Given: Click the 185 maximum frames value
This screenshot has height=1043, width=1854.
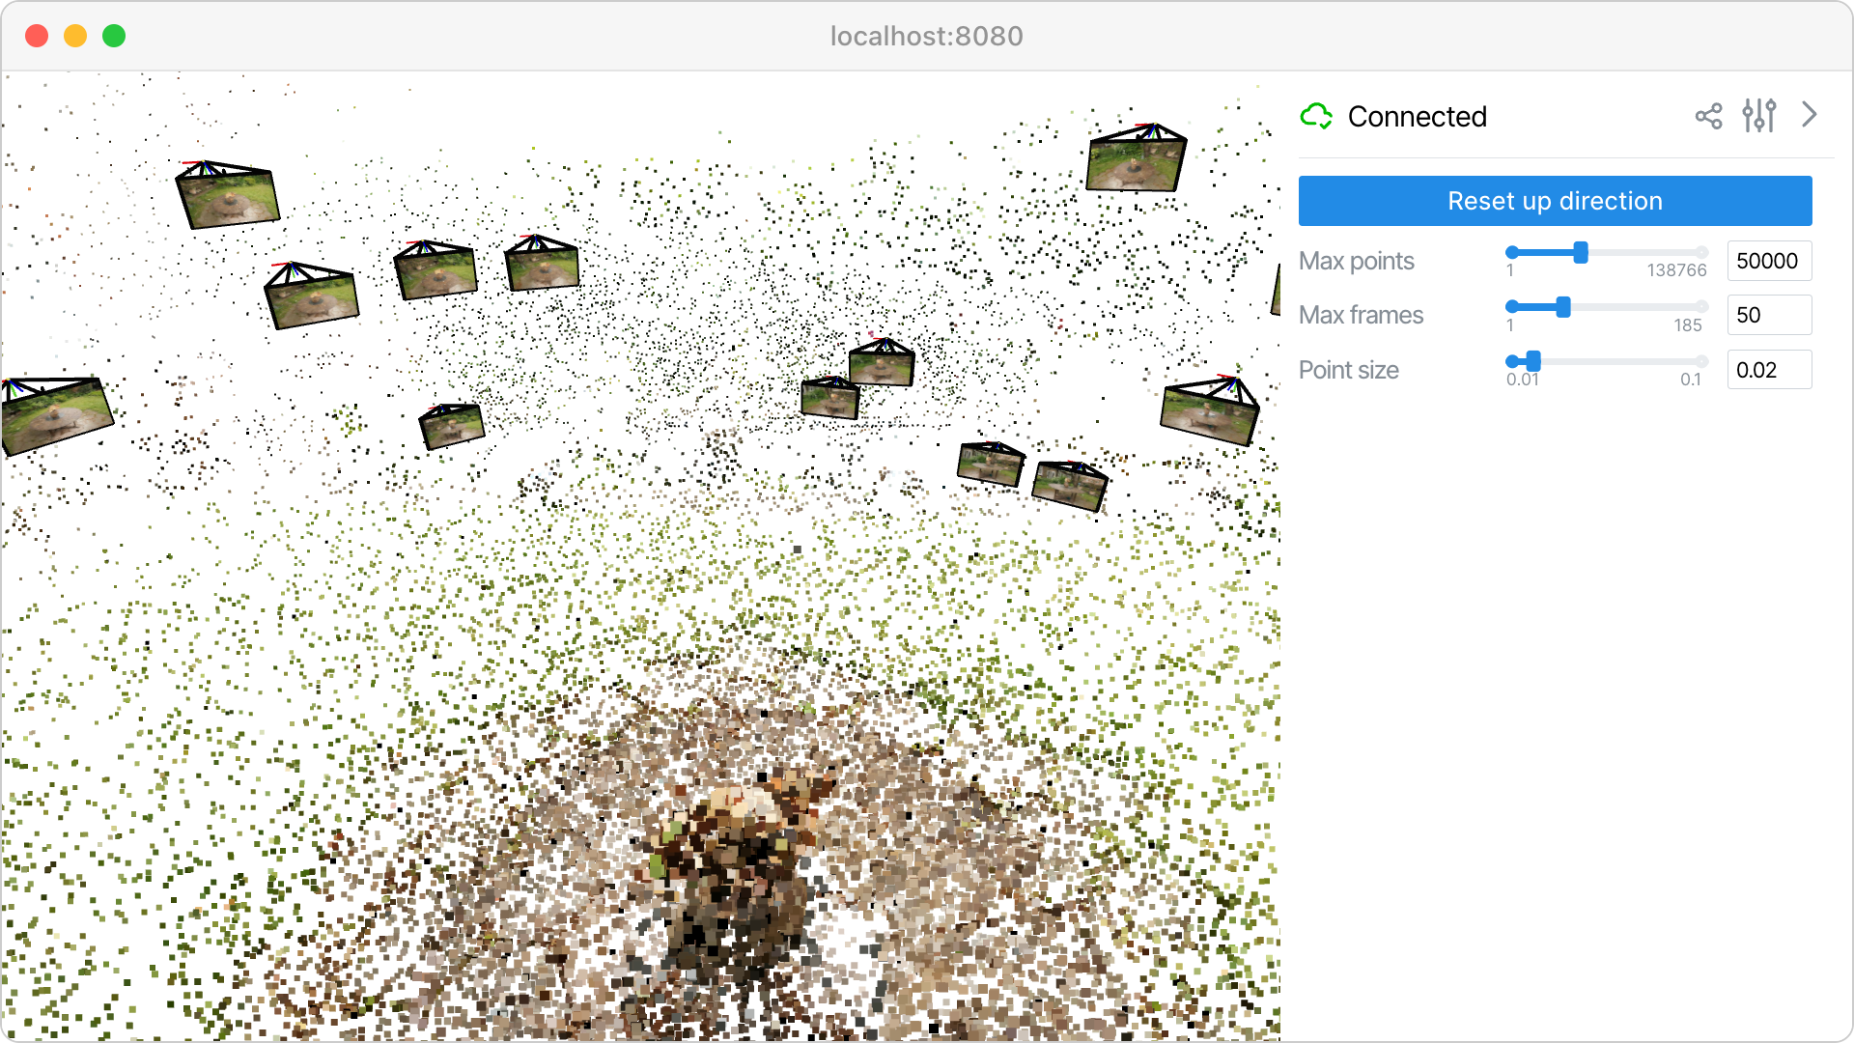Looking at the screenshot, I should click(x=1688, y=325).
